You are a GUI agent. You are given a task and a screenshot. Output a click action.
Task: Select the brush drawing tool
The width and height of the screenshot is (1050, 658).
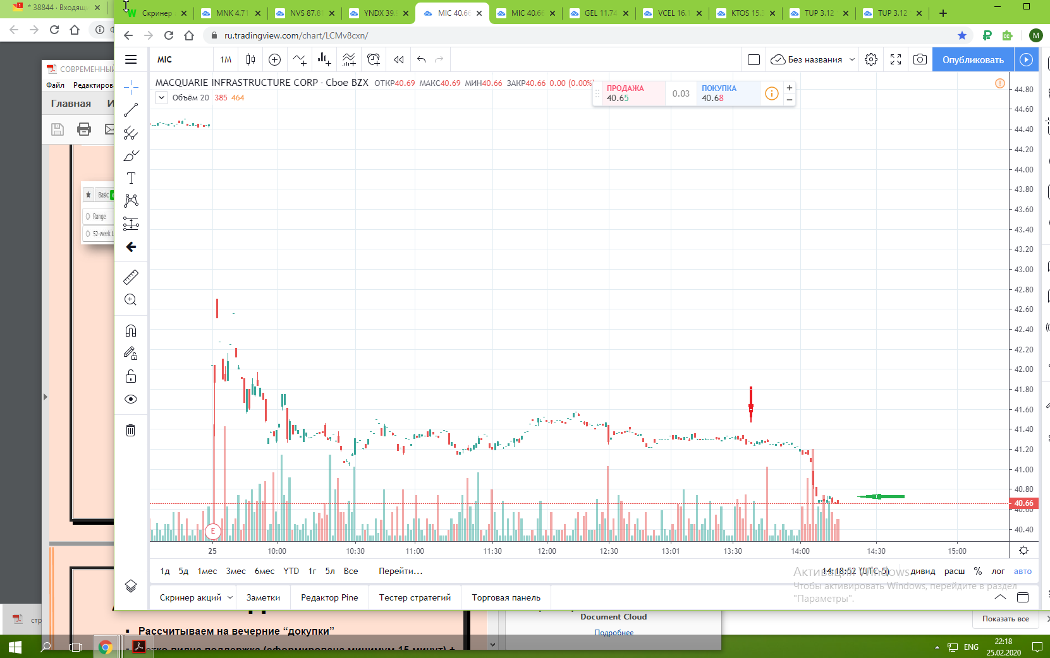131,155
